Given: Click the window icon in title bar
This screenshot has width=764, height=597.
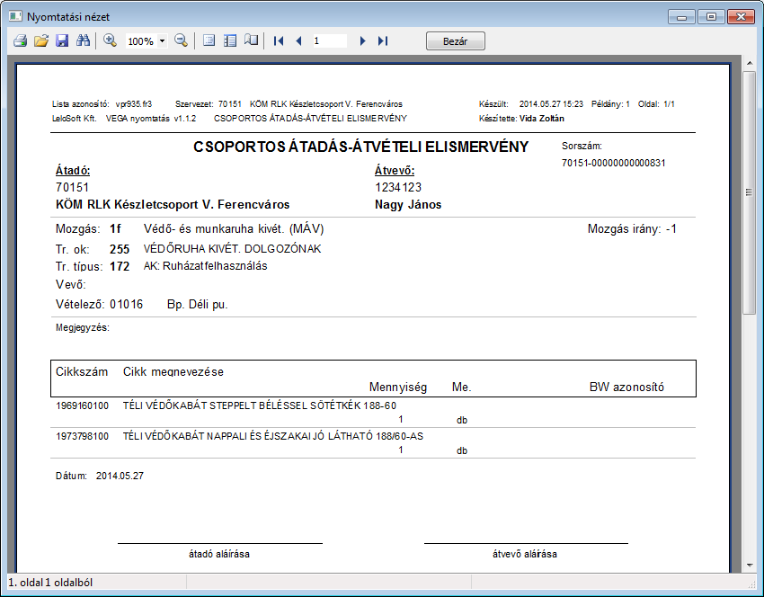Looking at the screenshot, I should [15, 16].
